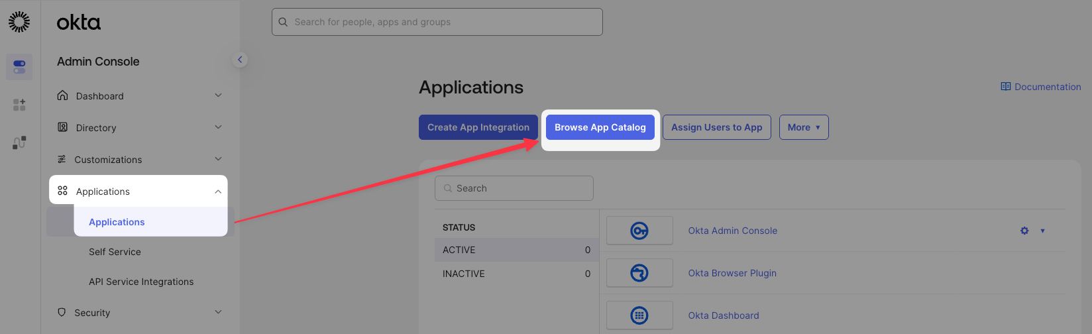Click the Directory contact-card icon
The width and height of the screenshot is (1092, 334).
click(x=62, y=127)
